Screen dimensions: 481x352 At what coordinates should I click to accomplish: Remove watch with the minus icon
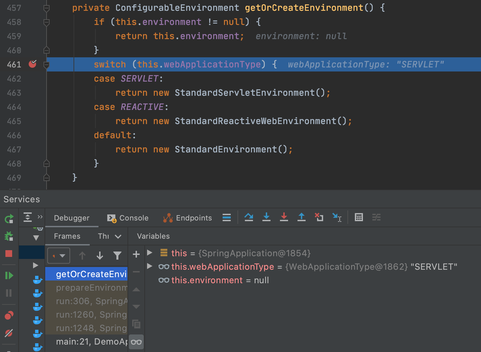[x=136, y=272]
